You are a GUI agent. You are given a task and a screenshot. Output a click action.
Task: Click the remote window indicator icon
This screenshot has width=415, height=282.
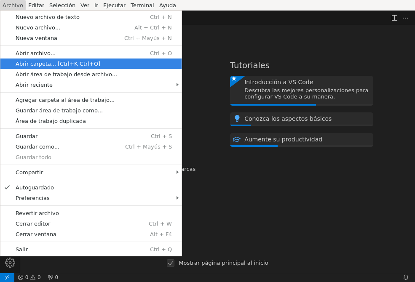coord(7,277)
